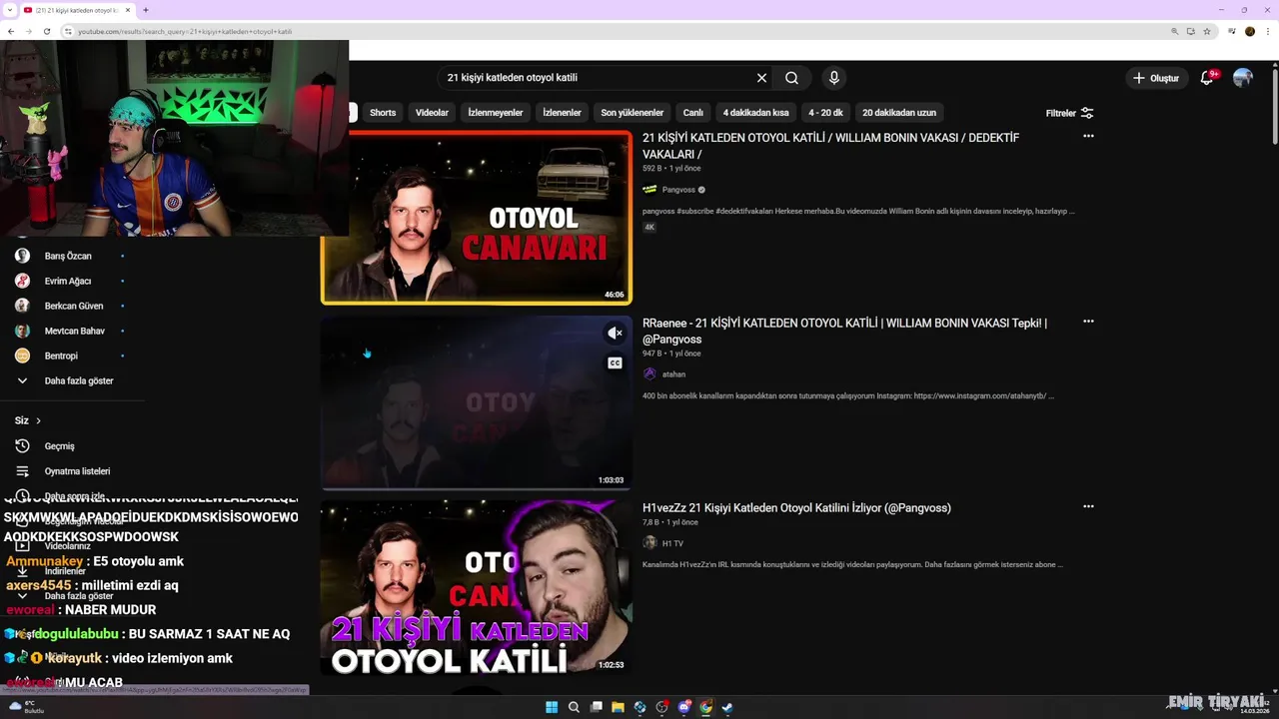This screenshot has width=1279, height=719.
Task: Open a new browser tab
Action: tap(146, 10)
